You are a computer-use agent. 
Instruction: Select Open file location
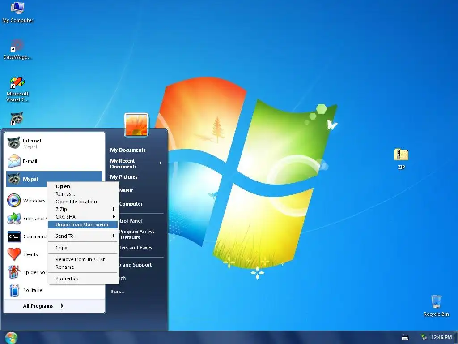(x=83, y=202)
